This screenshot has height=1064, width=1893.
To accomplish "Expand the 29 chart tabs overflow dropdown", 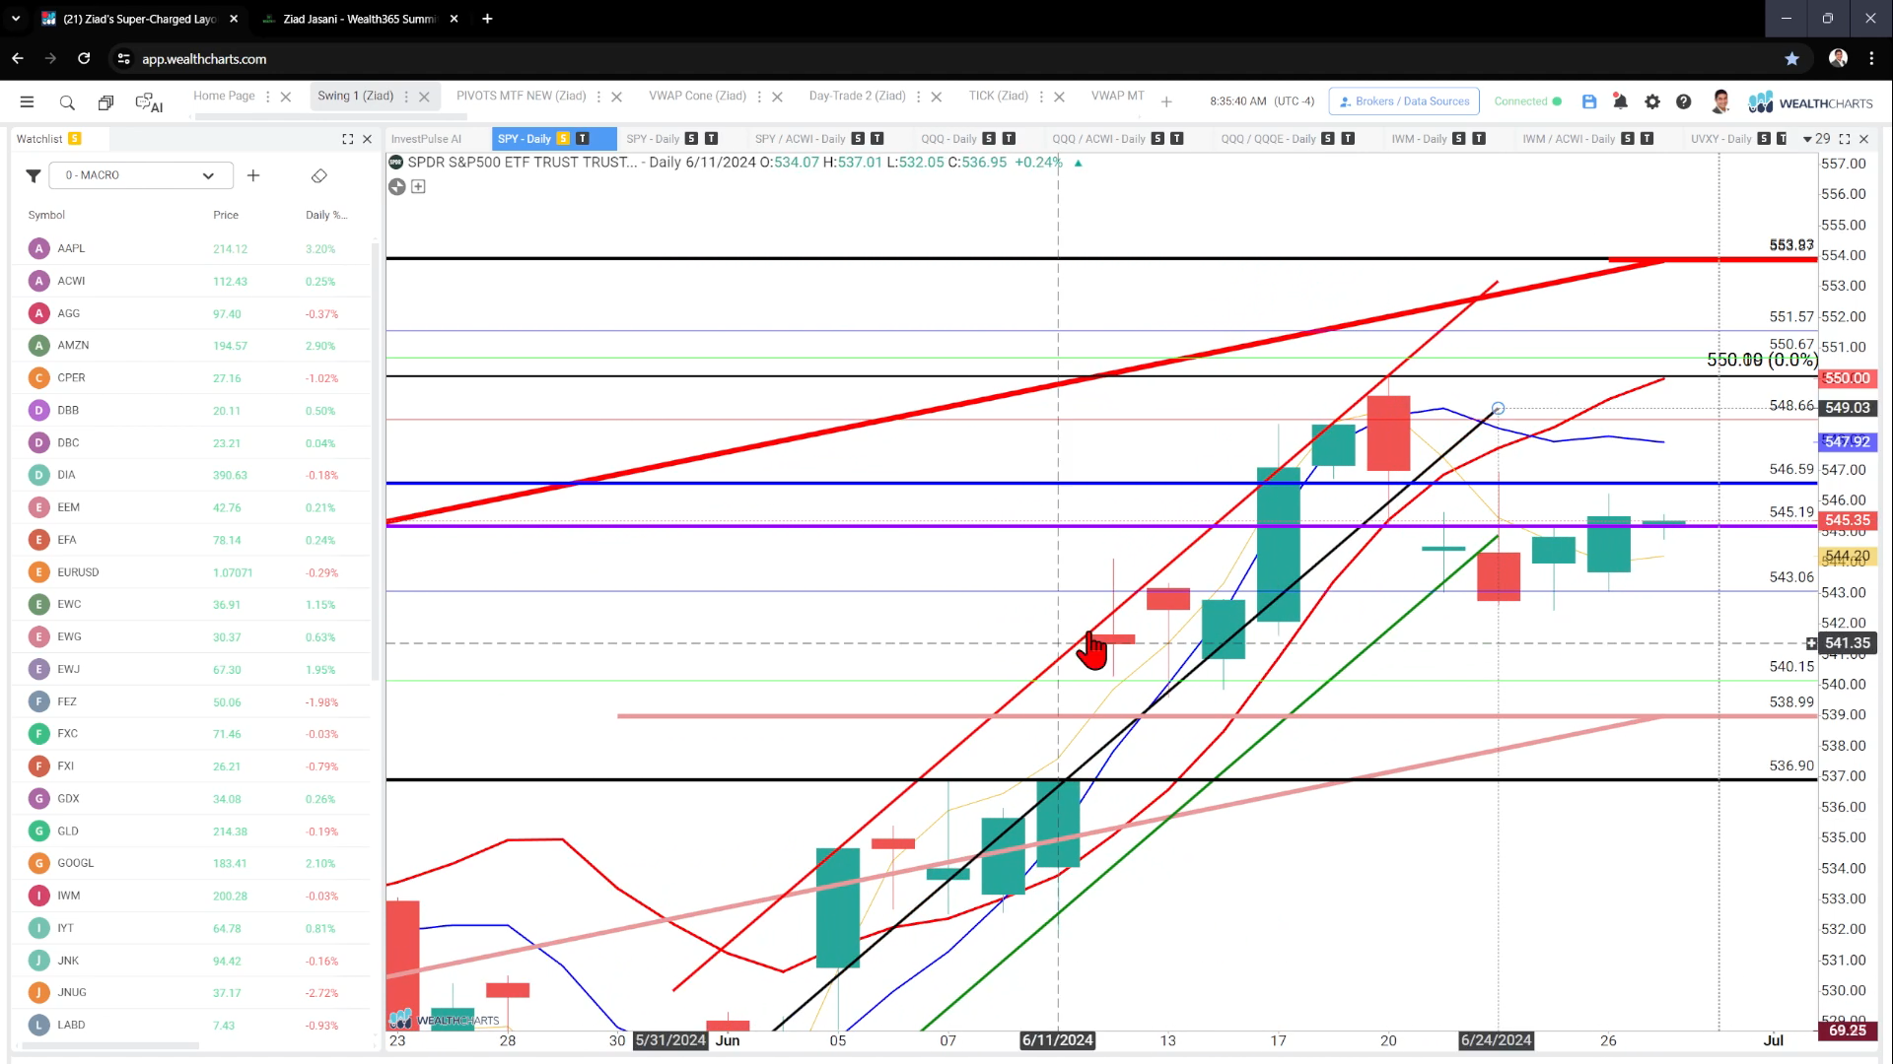I will click(x=1816, y=139).
